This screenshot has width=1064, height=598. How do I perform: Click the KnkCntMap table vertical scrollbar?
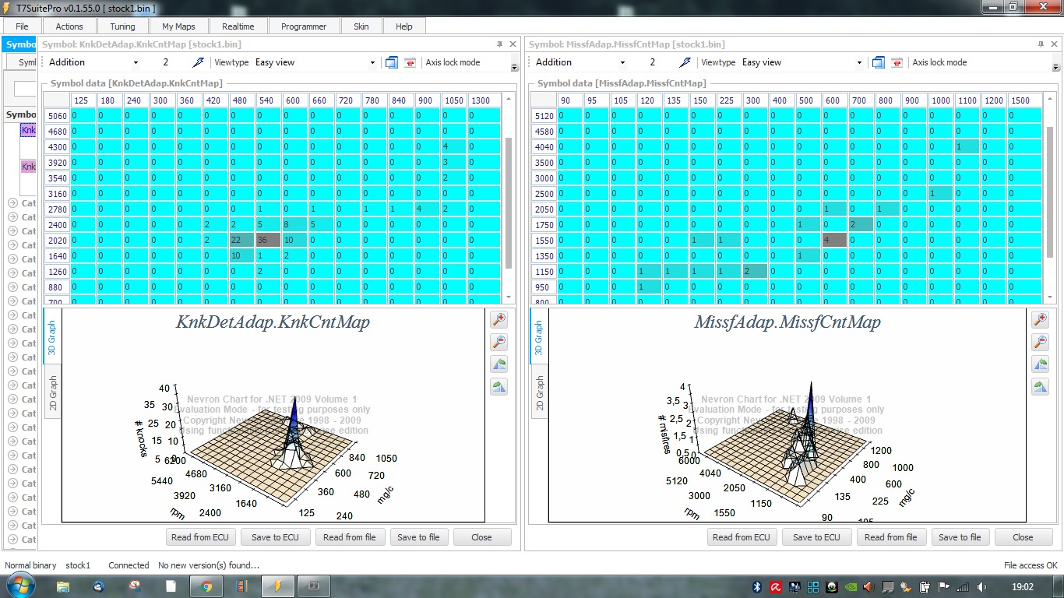[509, 199]
